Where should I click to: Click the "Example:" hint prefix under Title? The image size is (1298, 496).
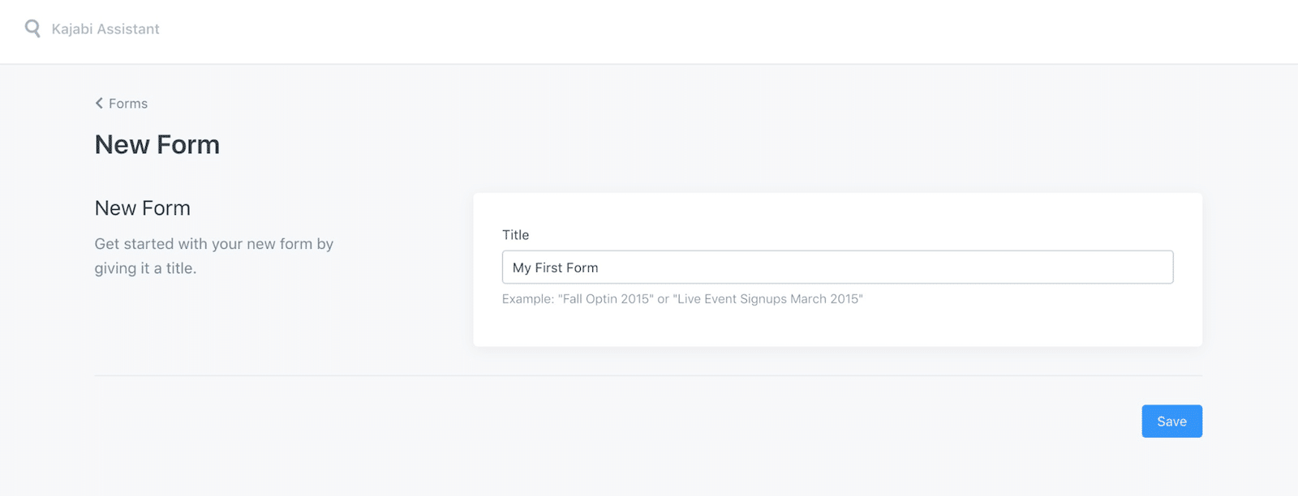[528, 299]
